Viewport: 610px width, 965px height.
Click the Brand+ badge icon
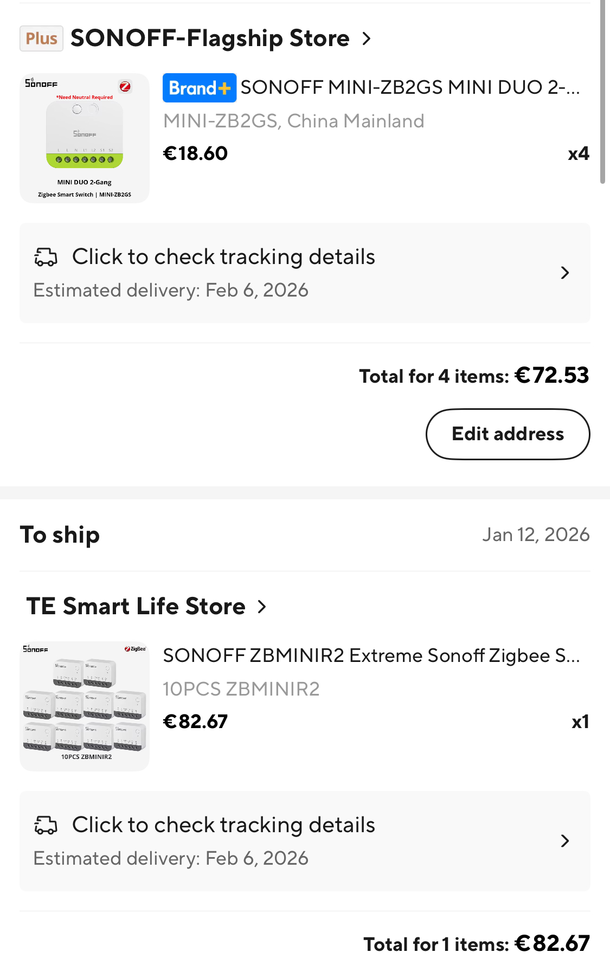[199, 88]
